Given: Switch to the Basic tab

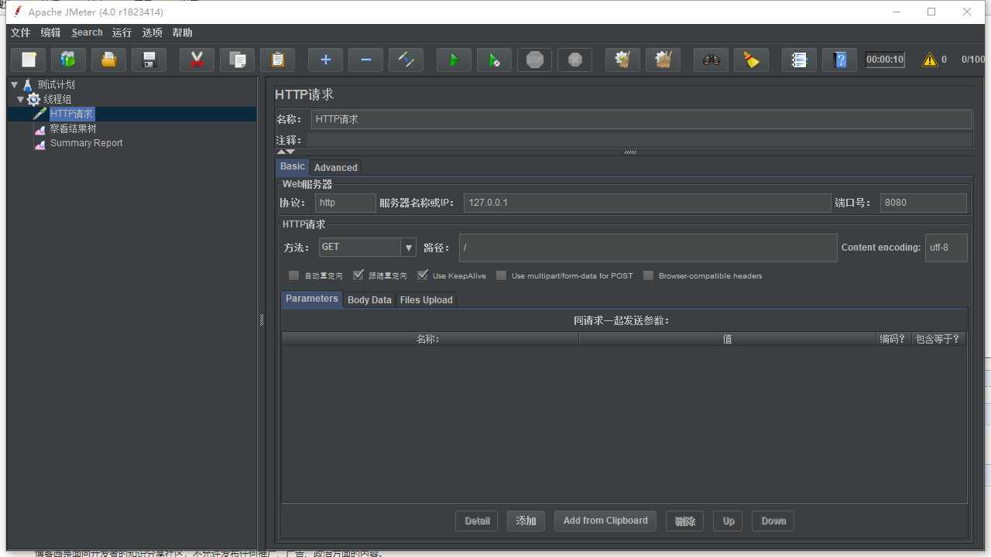Looking at the screenshot, I should coord(293,166).
